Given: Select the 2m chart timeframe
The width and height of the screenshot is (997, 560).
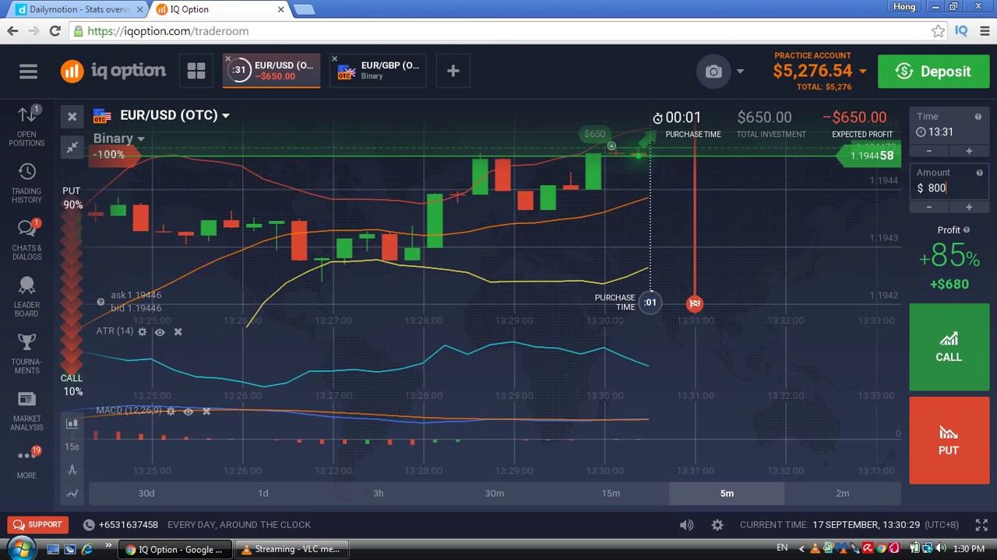Looking at the screenshot, I should tap(843, 493).
